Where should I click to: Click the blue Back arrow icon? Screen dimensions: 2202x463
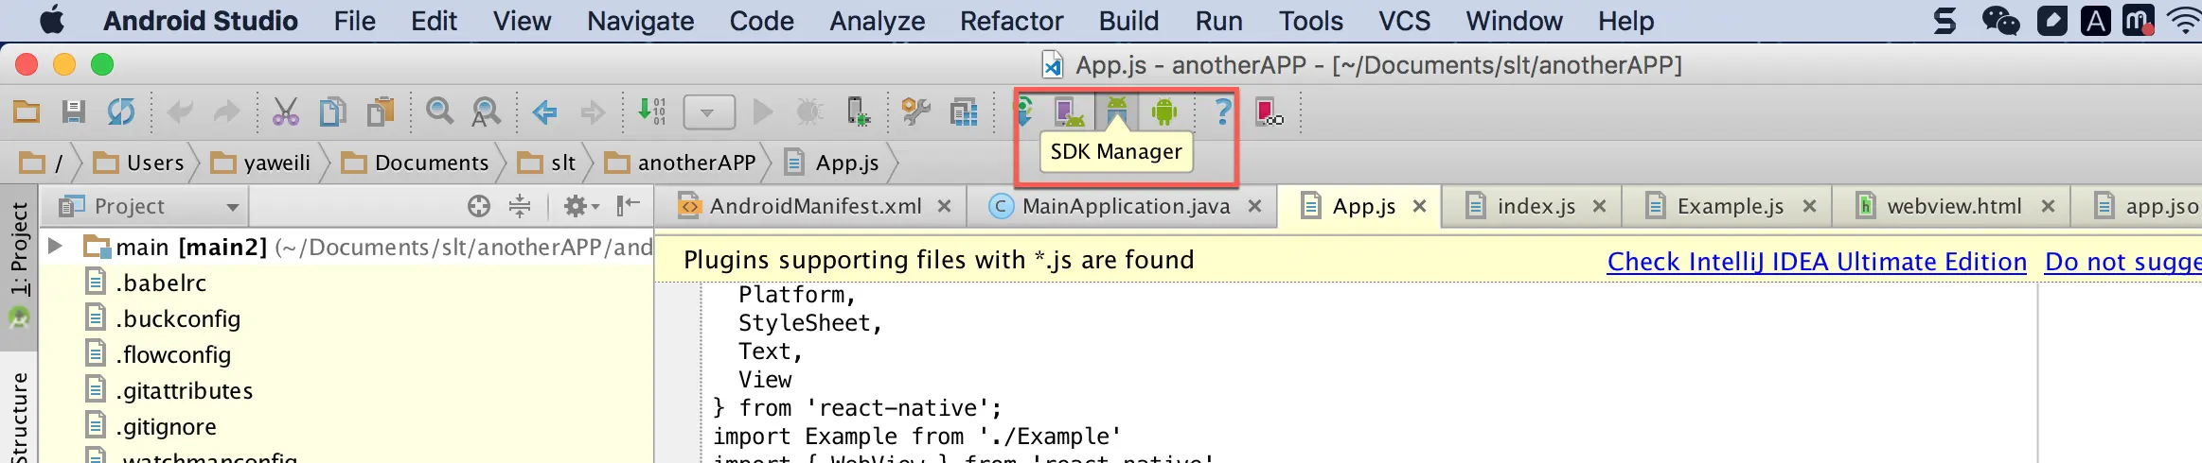pyautogui.click(x=544, y=112)
